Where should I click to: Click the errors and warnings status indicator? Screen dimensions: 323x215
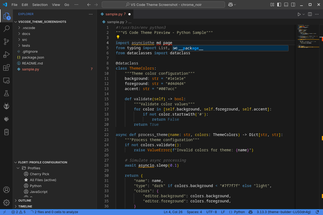pos(19,212)
